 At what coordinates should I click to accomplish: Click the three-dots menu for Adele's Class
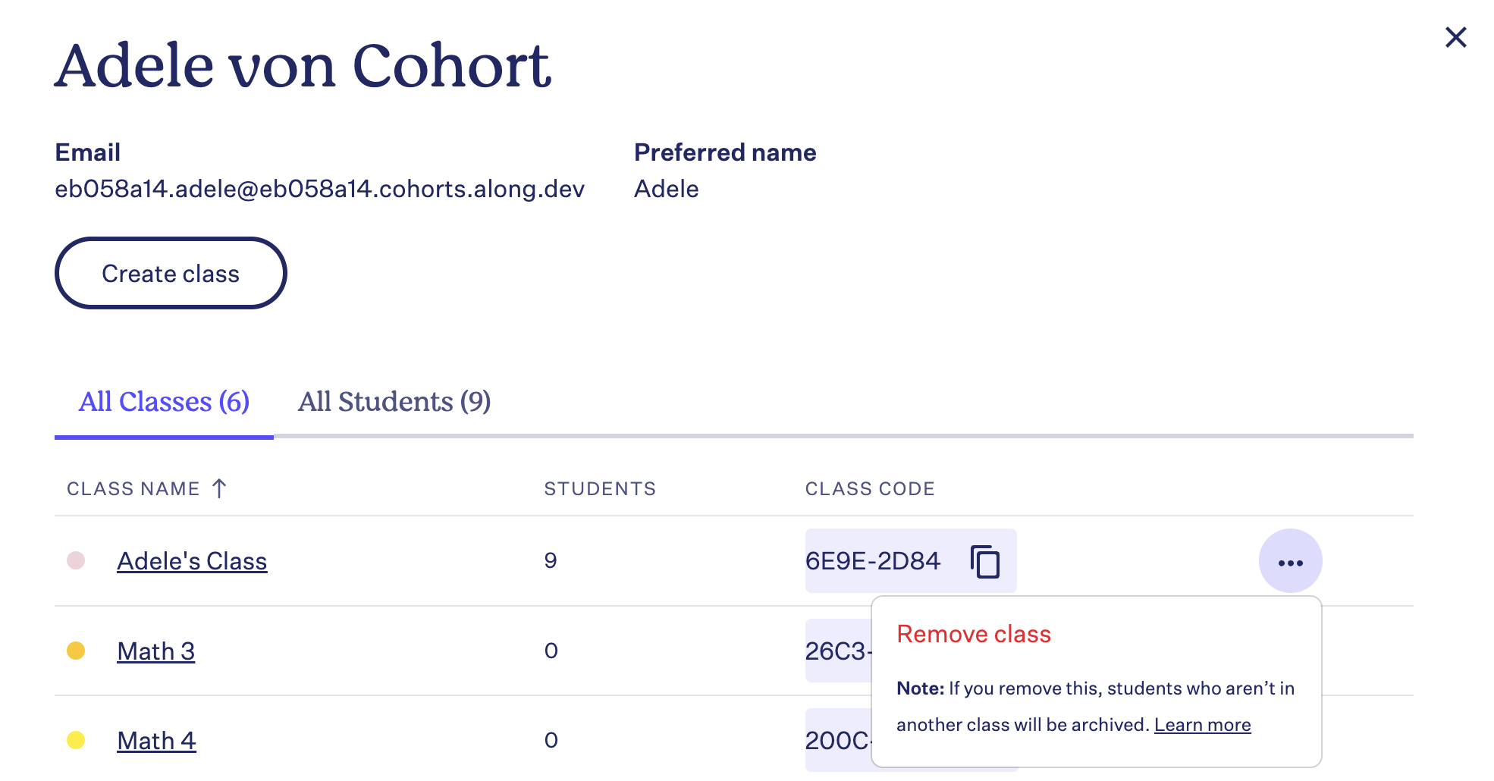coord(1290,561)
